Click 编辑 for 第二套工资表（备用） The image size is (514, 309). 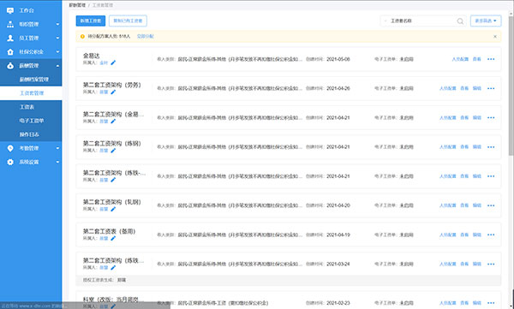click(x=477, y=235)
